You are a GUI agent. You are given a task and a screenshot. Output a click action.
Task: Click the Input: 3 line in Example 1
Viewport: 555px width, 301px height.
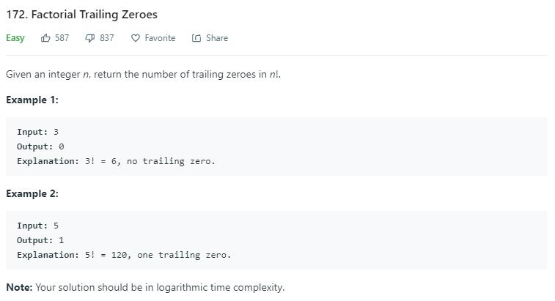click(x=38, y=132)
